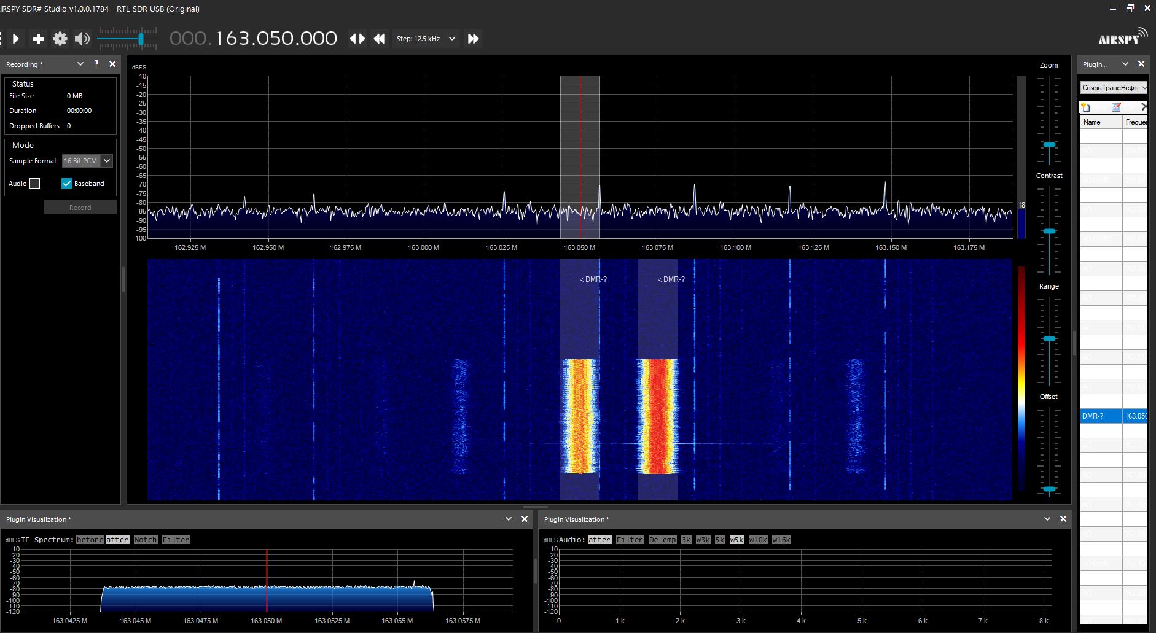The width and height of the screenshot is (1156, 633).
Task: Select the DMR-? entry in frequency list
Action: tap(1101, 416)
